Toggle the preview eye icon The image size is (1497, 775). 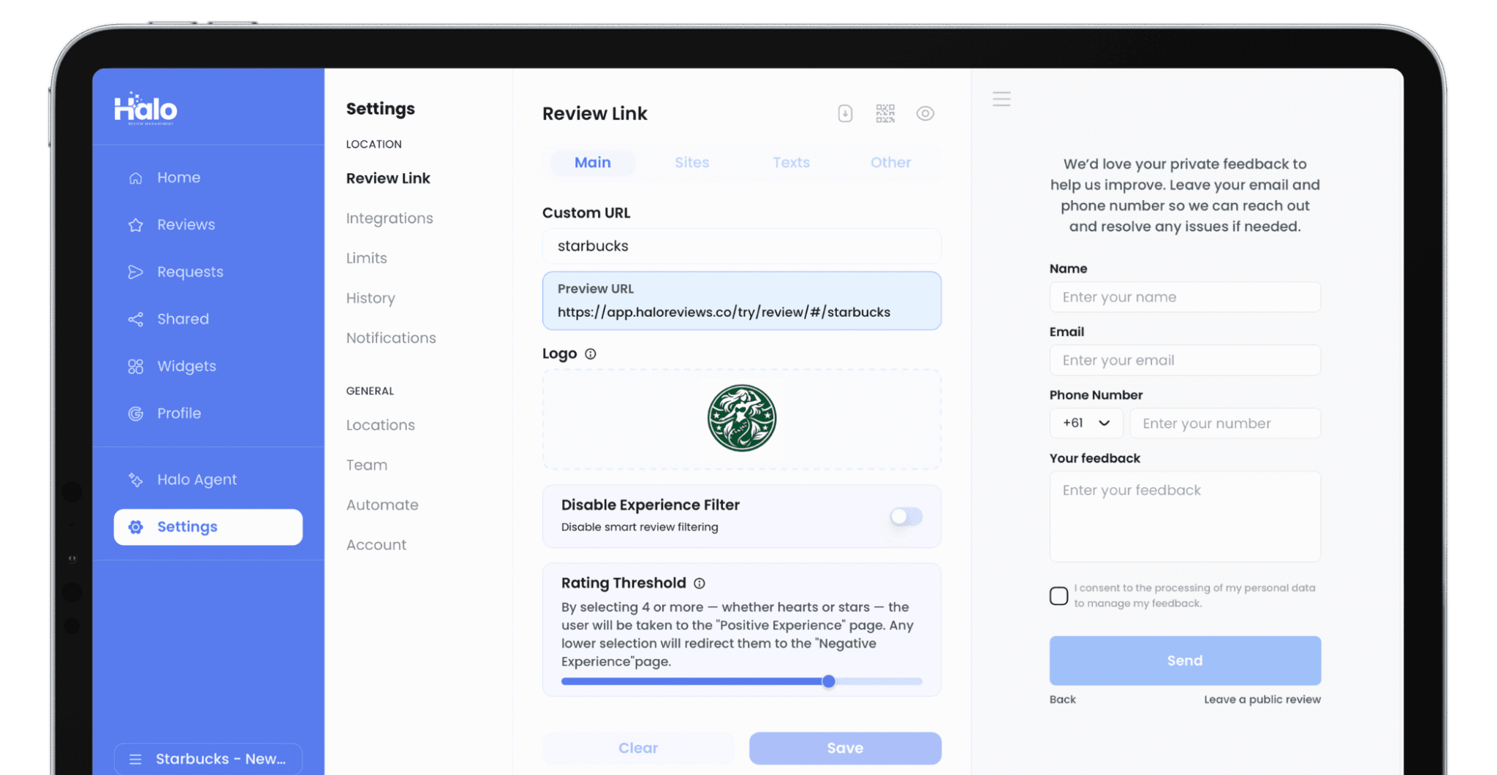coord(925,113)
